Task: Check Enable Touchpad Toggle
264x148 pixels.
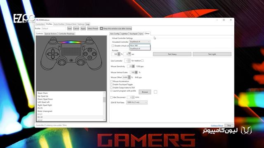Action: pyautogui.click(x=111, y=84)
